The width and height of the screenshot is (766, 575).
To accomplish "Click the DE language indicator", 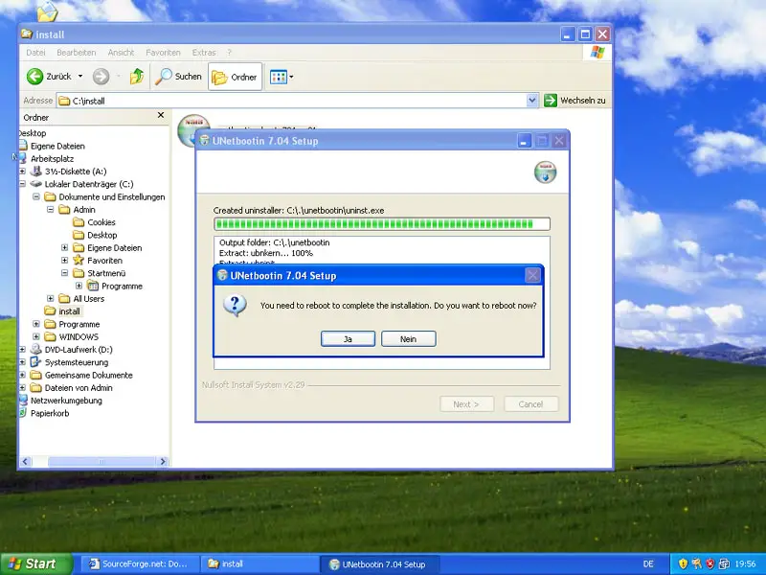I will (x=648, y=564).
